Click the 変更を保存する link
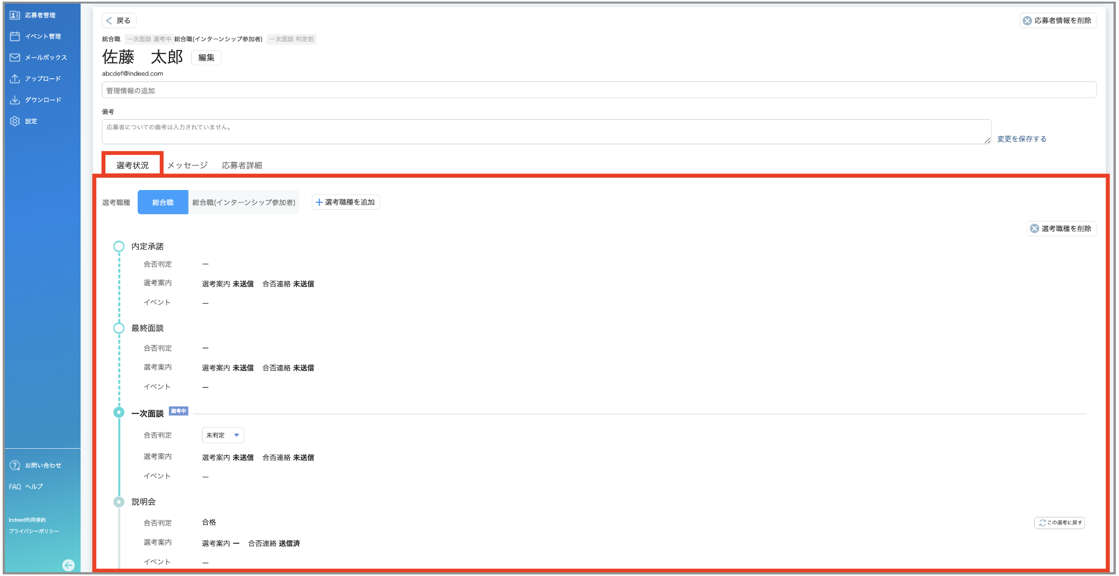 pyautogui.click(x=1021, y=139)
